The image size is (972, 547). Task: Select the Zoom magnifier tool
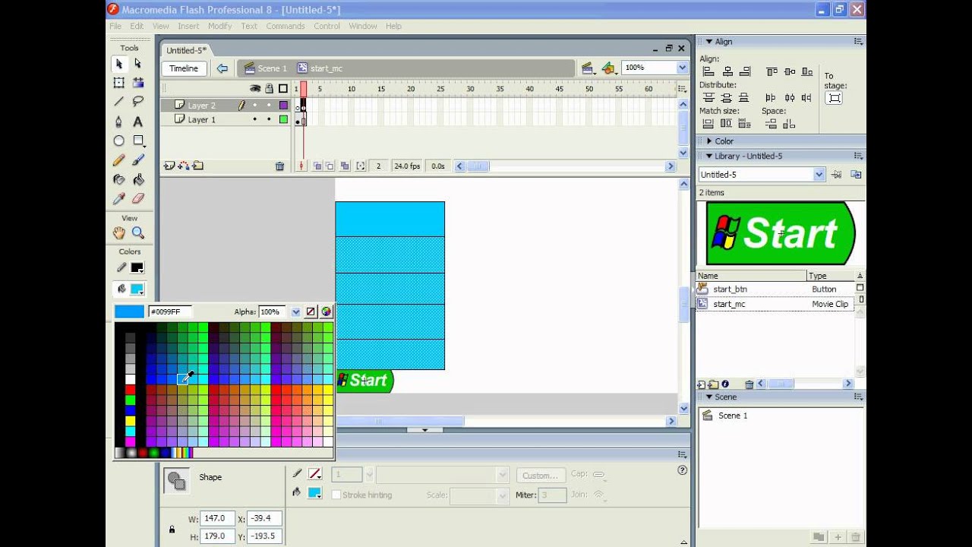click(138, 233)
